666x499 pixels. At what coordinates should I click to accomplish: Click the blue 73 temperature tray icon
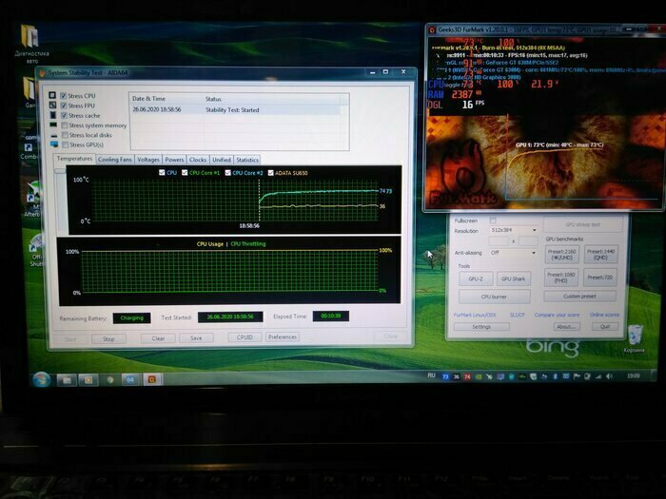445,376
